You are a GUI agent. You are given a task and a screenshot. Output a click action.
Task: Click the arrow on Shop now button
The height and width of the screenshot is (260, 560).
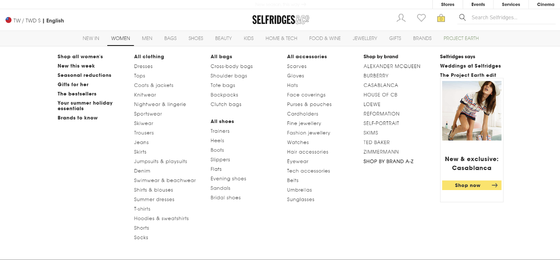click(495, 185)
